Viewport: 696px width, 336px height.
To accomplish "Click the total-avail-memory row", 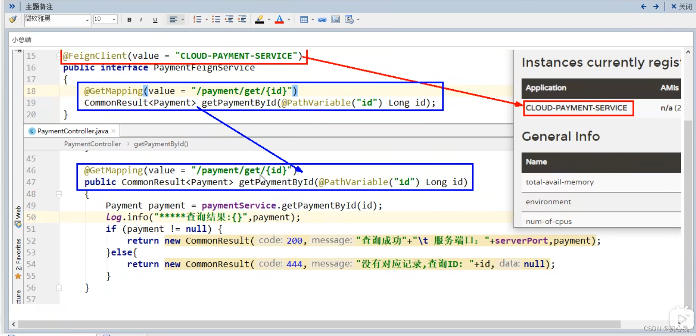I will [x=601, y=182].
